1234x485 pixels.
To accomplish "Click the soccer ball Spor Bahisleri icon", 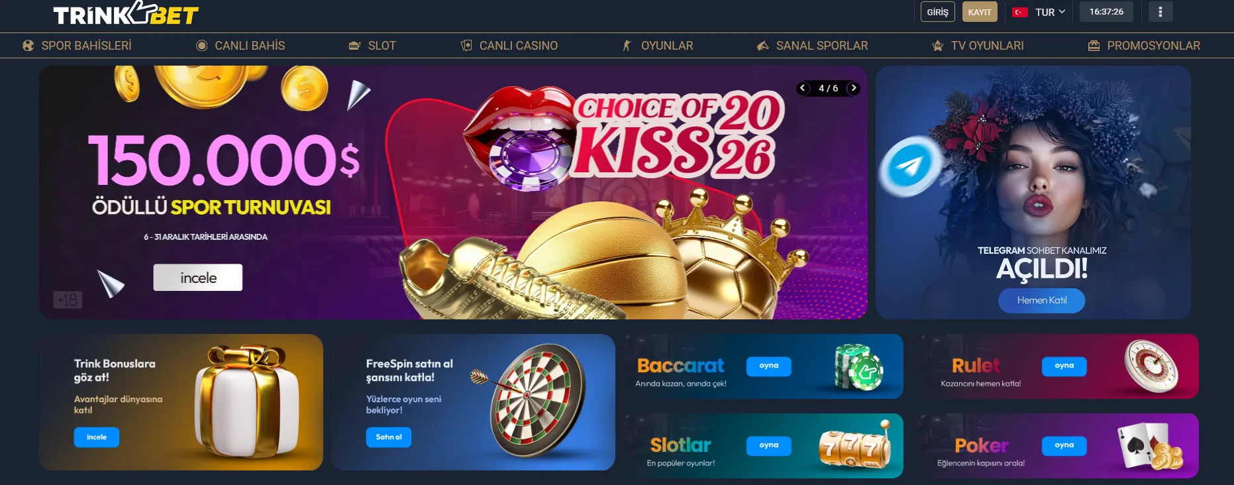I will tap(28, 46).
